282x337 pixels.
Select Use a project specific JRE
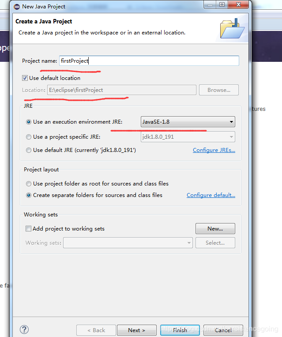pyautogui.click(x=29, y=137)
